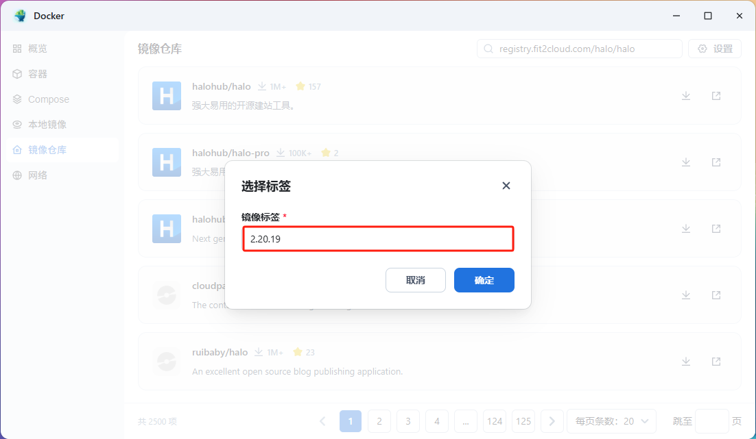The width and height of the screenshot is (756, 439).
Task: Go to the previous page arrow
Action: click(x=322, y=421)
